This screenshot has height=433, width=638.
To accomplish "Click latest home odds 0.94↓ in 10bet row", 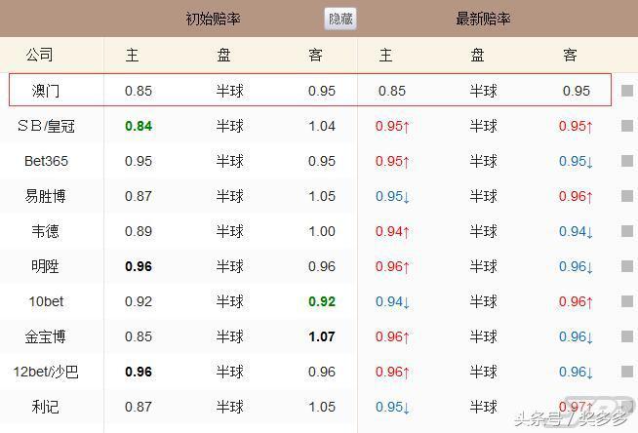I will click(392, 301).
